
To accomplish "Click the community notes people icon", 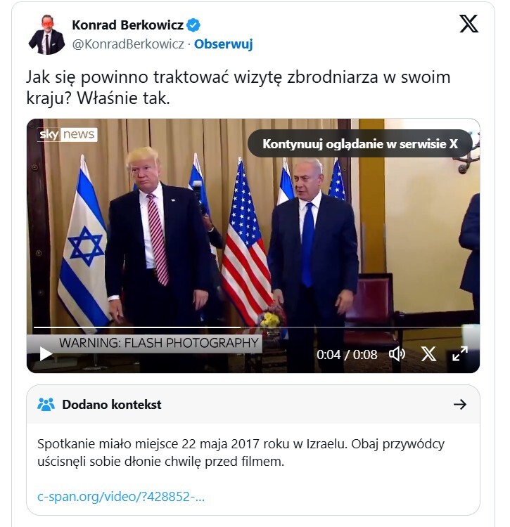I will [x=46, y=404].
